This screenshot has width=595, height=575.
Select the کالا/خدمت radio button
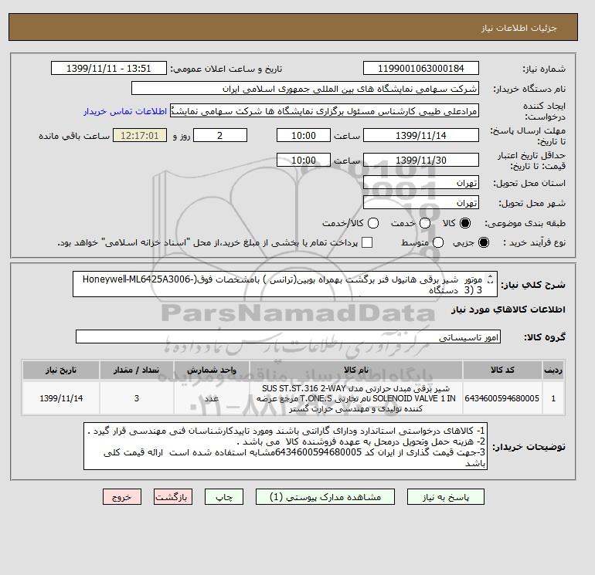click(x=373, y=223)
